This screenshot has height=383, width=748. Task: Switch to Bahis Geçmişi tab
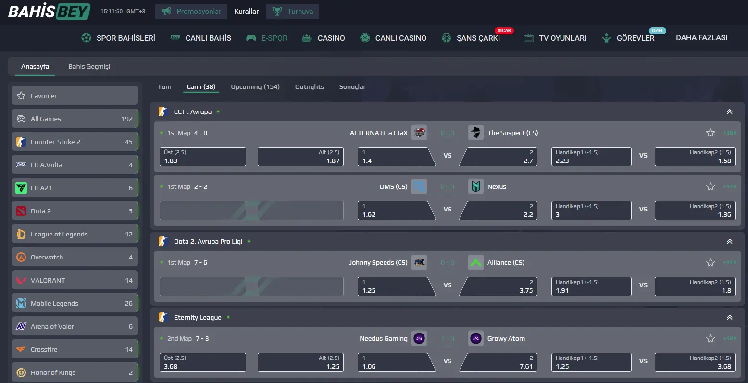89,66
